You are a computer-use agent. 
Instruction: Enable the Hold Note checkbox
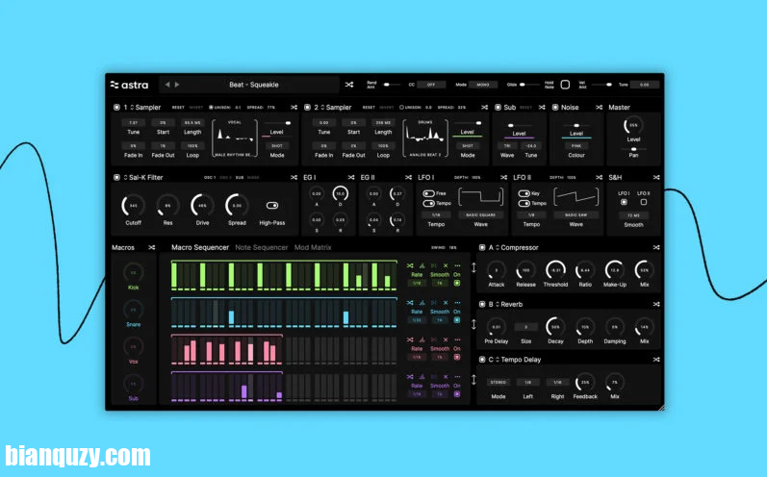tap(565, 85)
